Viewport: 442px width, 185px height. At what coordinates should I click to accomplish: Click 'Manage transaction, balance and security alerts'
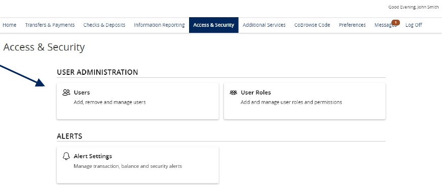[x=128, y=166]
